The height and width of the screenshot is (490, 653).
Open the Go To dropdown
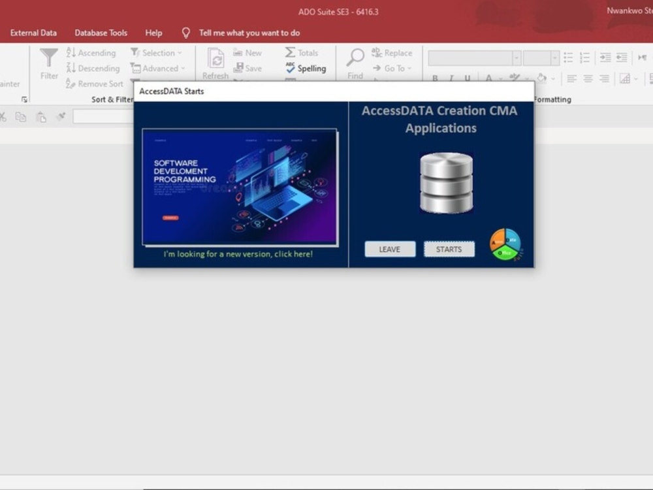[391, 69]
